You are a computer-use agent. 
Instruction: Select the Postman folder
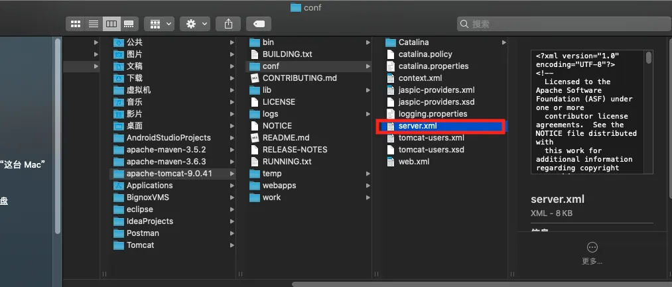(172, 233)
